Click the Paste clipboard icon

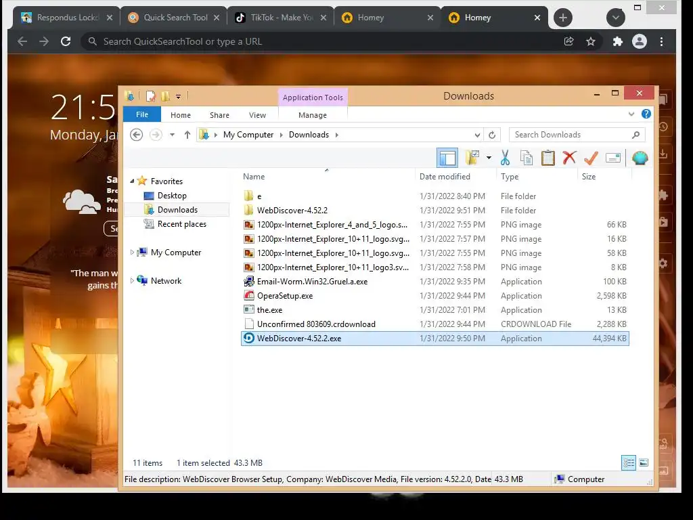click(548, 157)
